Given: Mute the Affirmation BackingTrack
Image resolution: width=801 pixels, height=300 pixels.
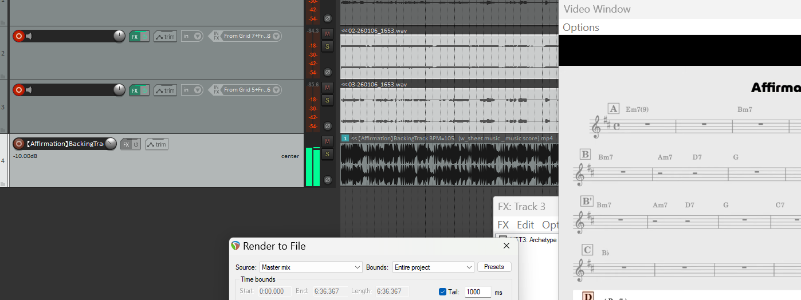Looking at the screenshot, I should tap(327, 141).
